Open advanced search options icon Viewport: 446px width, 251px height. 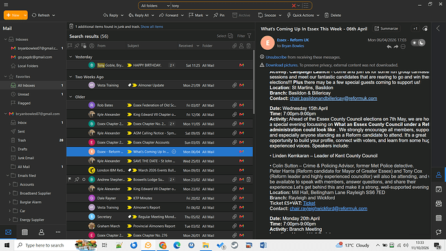click(x=306, y=6)
